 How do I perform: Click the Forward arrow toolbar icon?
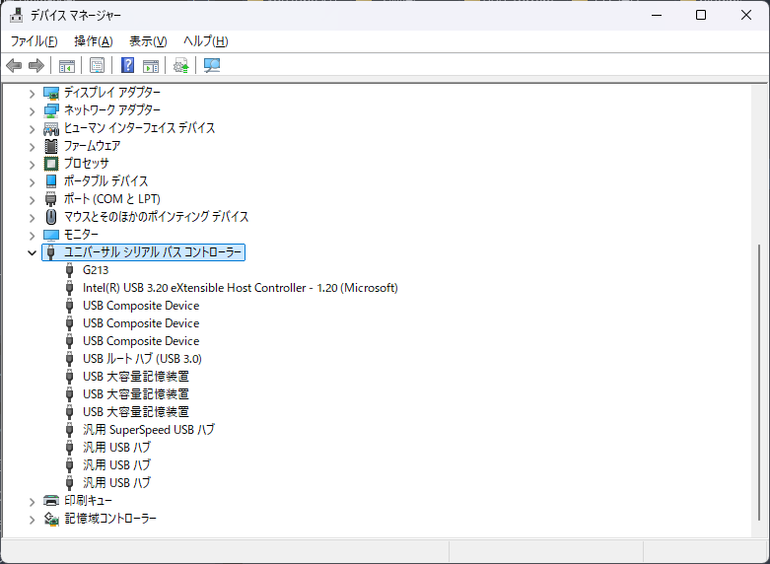click(x=36, y=65)
